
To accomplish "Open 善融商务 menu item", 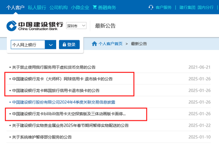I will pyautogui.click(x=107, y=8).
